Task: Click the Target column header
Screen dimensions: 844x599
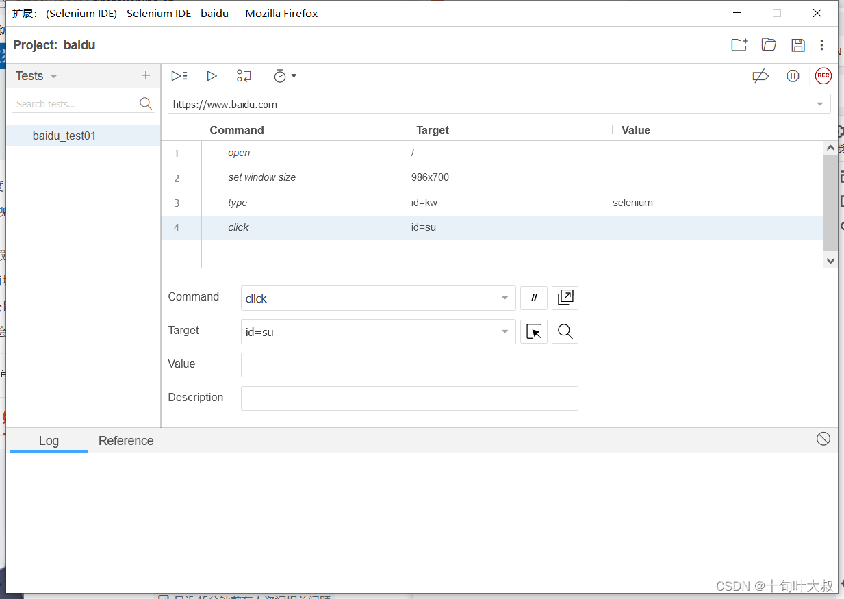Action: point(433,130)
